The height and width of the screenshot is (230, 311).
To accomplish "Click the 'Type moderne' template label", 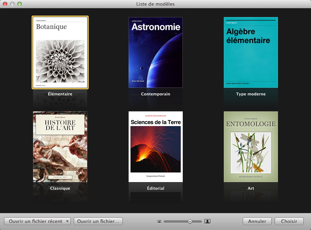I will pyautogui.click(x=251, y=94).
